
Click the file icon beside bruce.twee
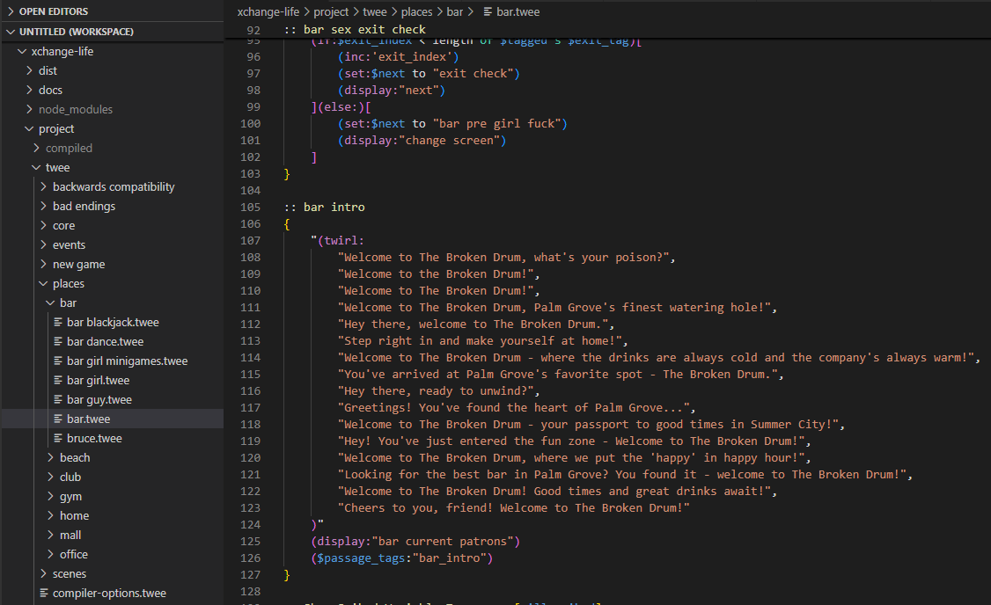click(58, 439)
